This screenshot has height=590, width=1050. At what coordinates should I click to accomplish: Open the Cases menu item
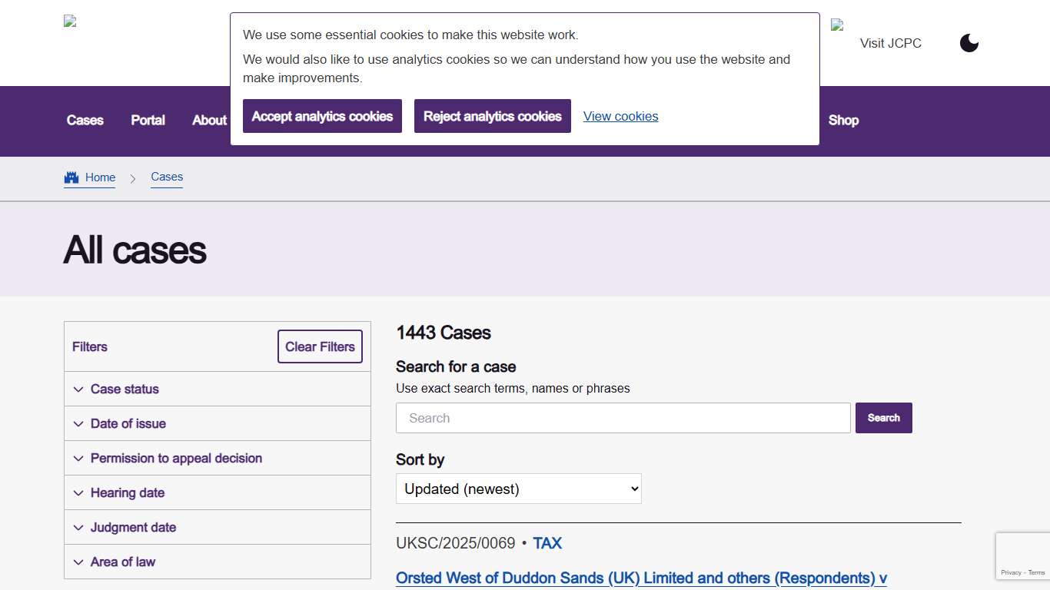click(85, 121)
